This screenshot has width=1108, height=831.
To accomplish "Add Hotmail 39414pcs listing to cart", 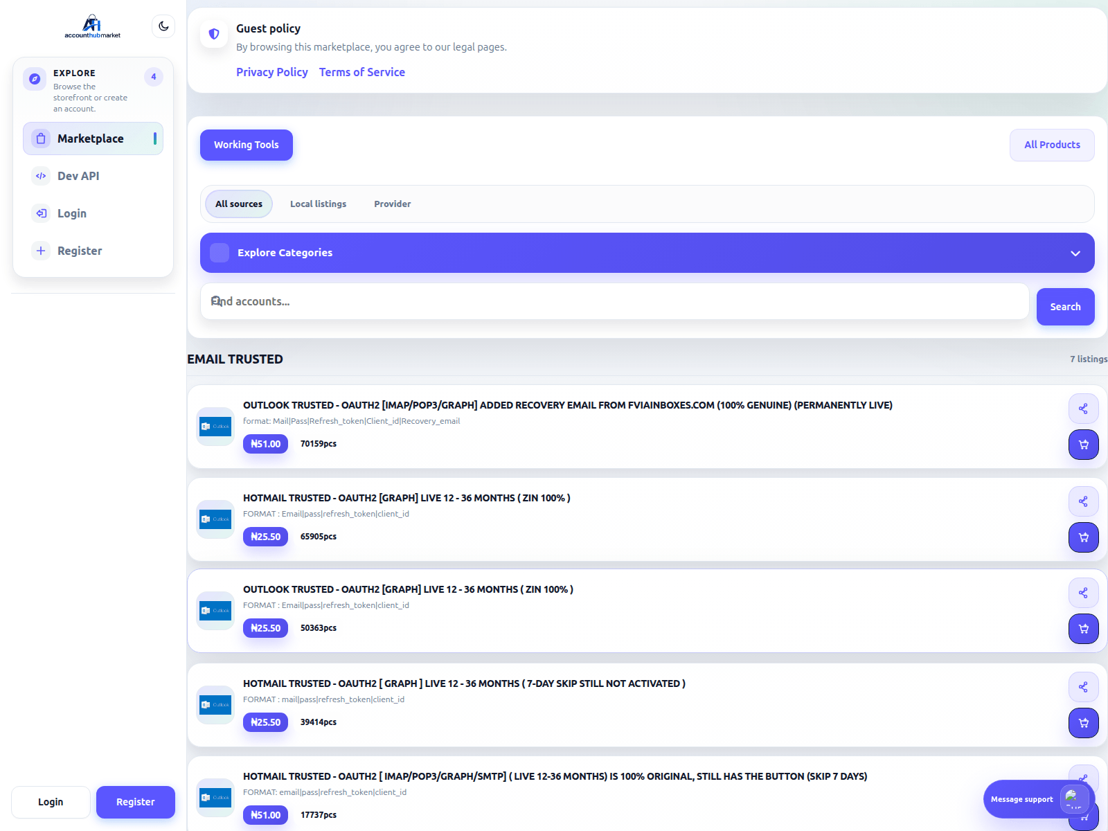I will pos(1083,723).
